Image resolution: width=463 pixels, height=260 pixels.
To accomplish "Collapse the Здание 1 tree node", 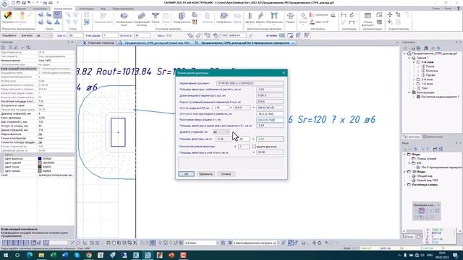I will point(409,58).
